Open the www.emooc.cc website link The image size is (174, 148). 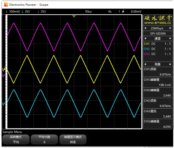[158, 23]
